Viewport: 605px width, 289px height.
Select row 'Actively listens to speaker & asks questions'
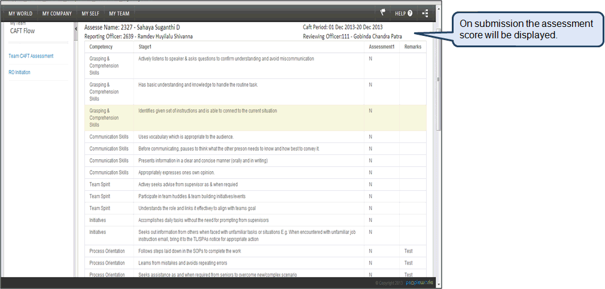coord(256,66)
